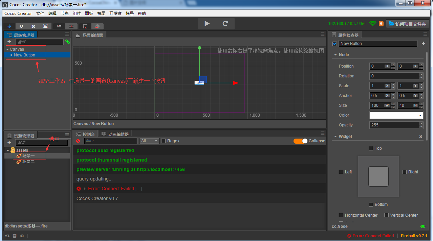433x241 pixels.
Task: Collapse the Node section in the inspector
Action: pos(335,55)
